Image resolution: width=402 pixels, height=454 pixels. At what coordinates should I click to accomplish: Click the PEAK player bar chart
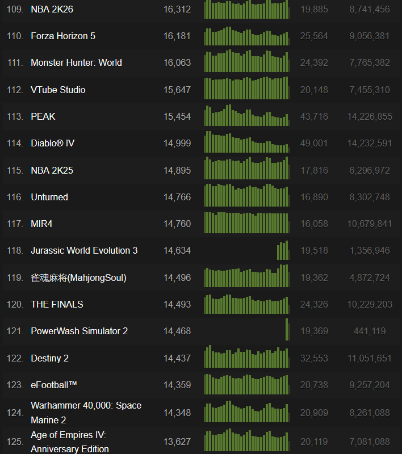tap(247, 115)
